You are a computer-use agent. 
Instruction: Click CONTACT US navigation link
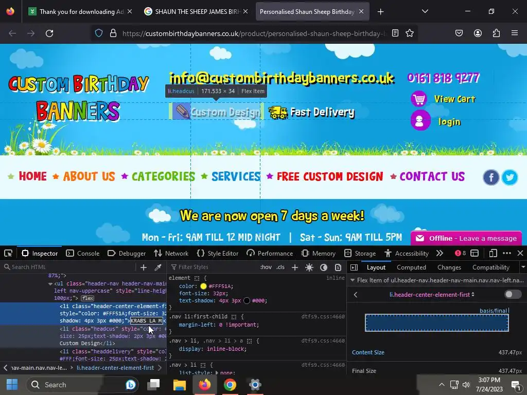(x=432, y=176)
